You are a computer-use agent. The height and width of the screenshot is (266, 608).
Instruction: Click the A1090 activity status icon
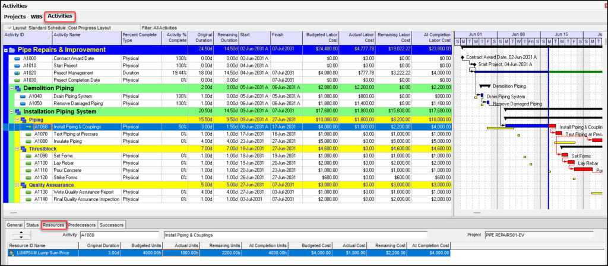click(28, 156)
